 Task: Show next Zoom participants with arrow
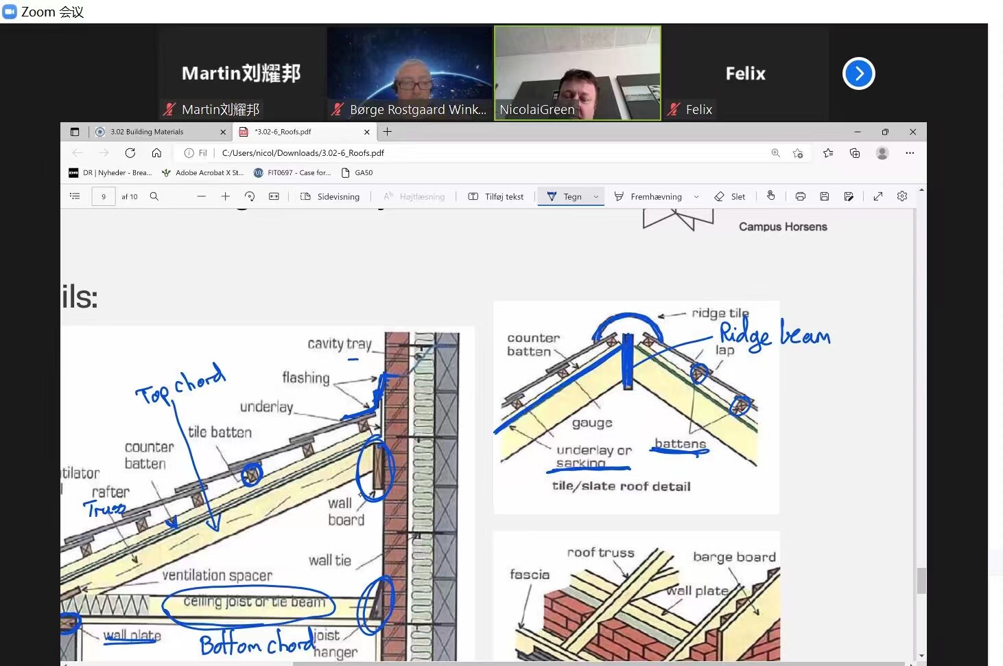[x=859, y=73]
